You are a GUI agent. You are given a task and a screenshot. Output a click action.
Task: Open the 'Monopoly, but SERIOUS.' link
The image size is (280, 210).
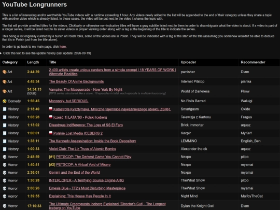pos(68,101)
